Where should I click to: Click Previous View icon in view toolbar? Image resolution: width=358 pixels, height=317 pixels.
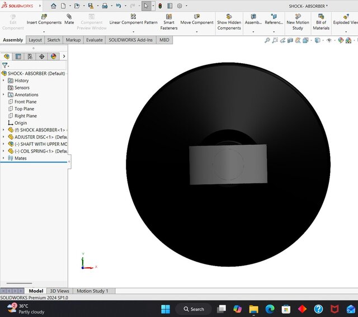click(x=282, y=40)
